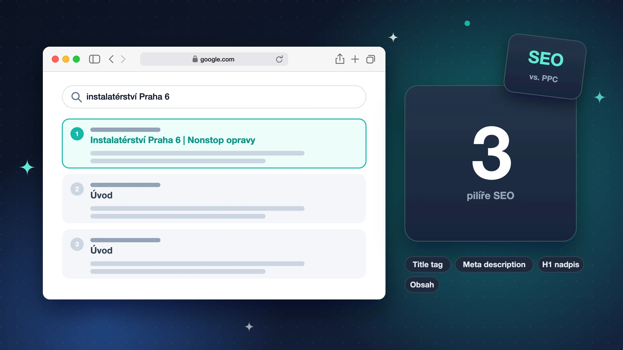Image resolution: width=623 pixels, height=350 pixels.
Task: Select the H1 nadpis chip
Action: 560,264
